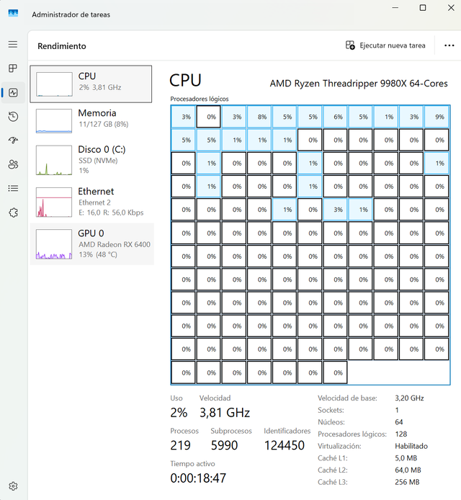Open Disco 0 (C:) performance graph
This screenshot has height=500, width=461.
point(91,160)
